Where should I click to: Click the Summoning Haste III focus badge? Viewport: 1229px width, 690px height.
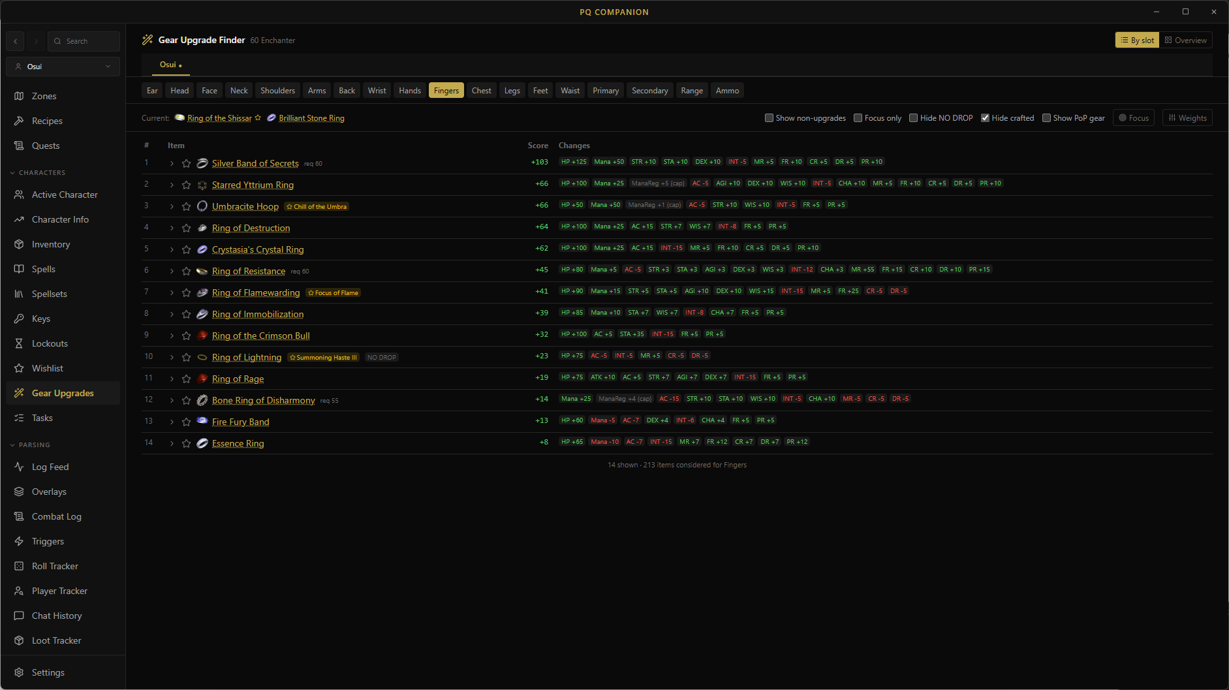(323, 358)
